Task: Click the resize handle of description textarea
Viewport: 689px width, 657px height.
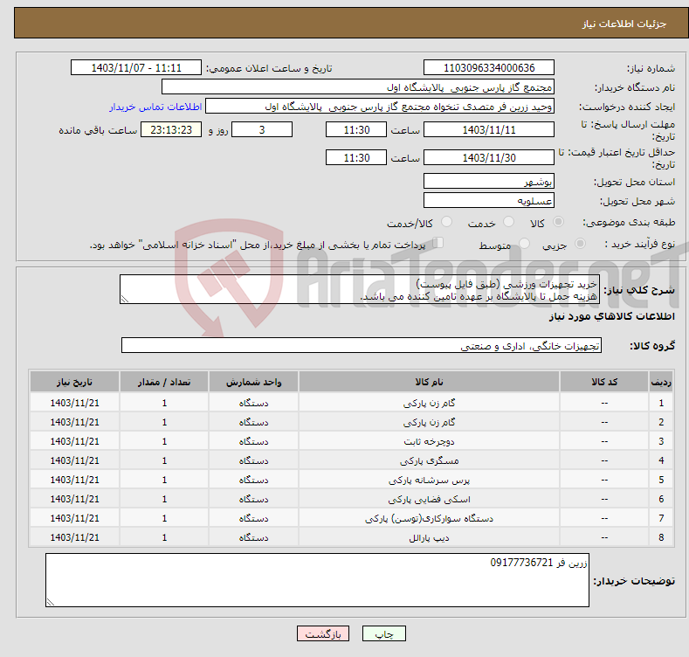Action: pyautogui.click(x=125, y=299)
